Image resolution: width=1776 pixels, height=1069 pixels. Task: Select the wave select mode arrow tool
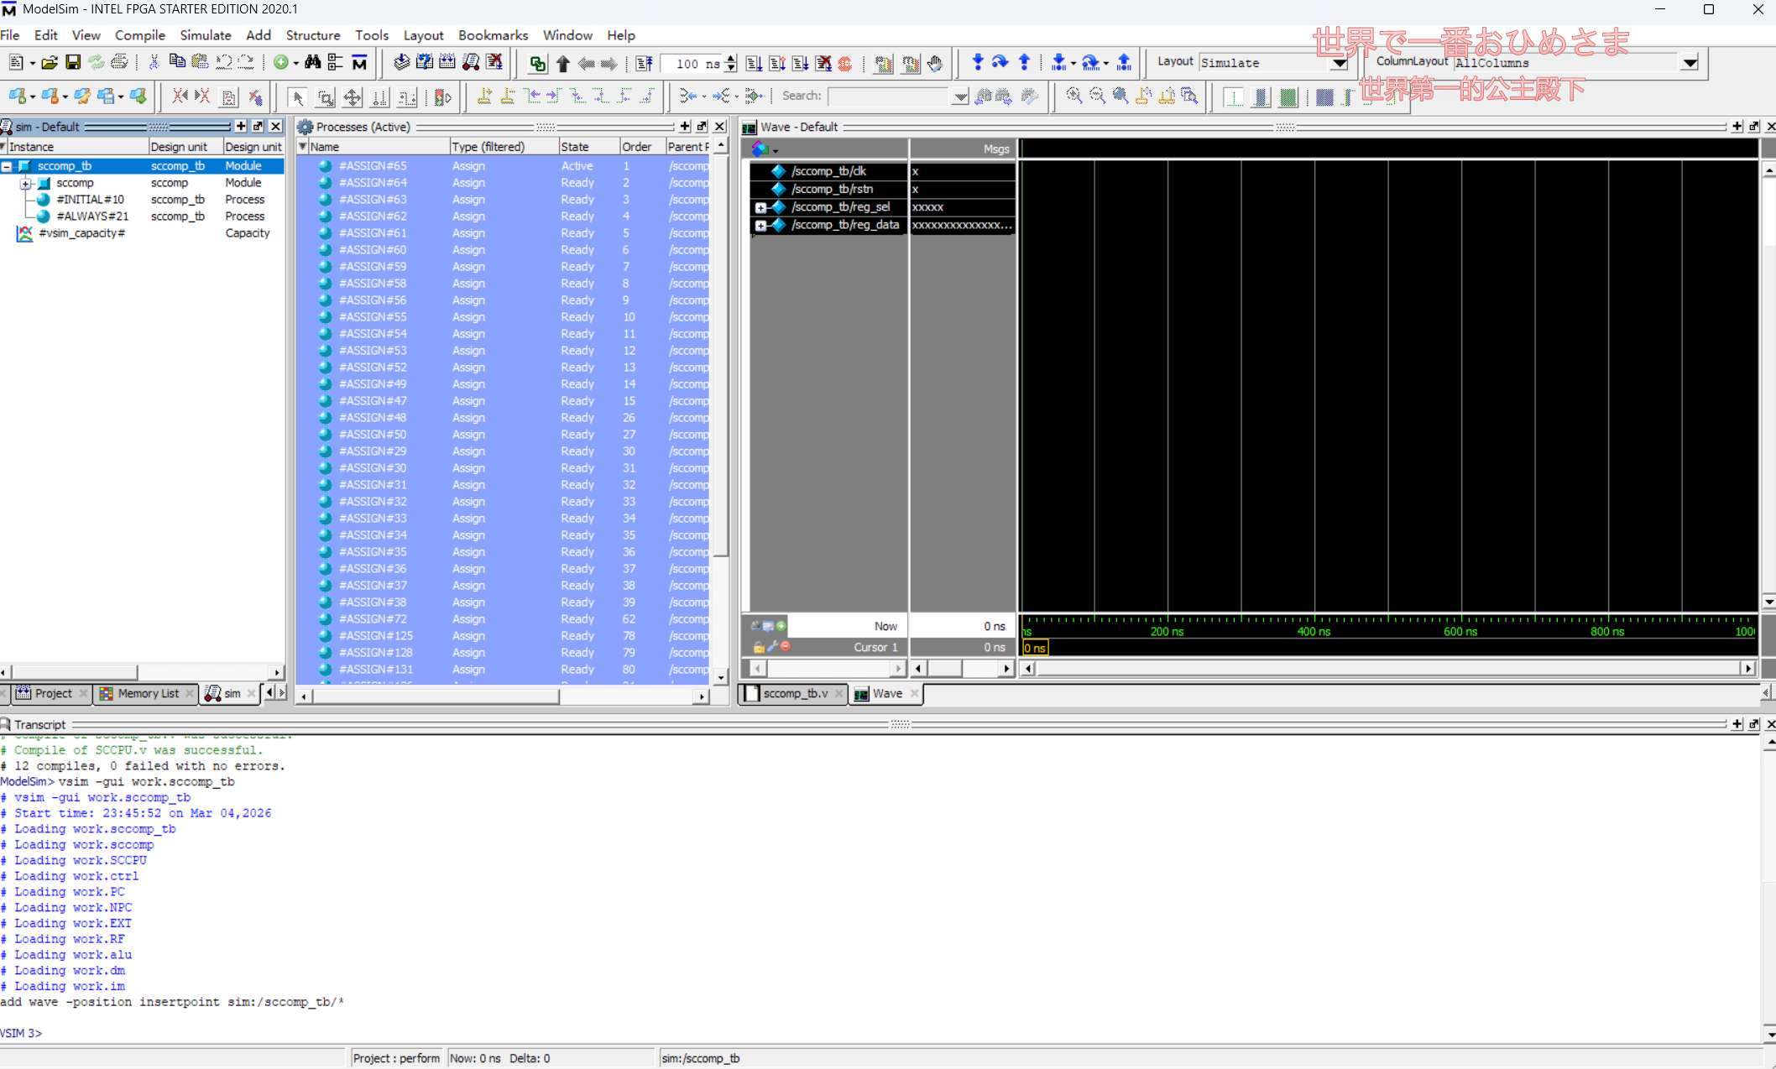pyautogui.click(x=297, y=97)
